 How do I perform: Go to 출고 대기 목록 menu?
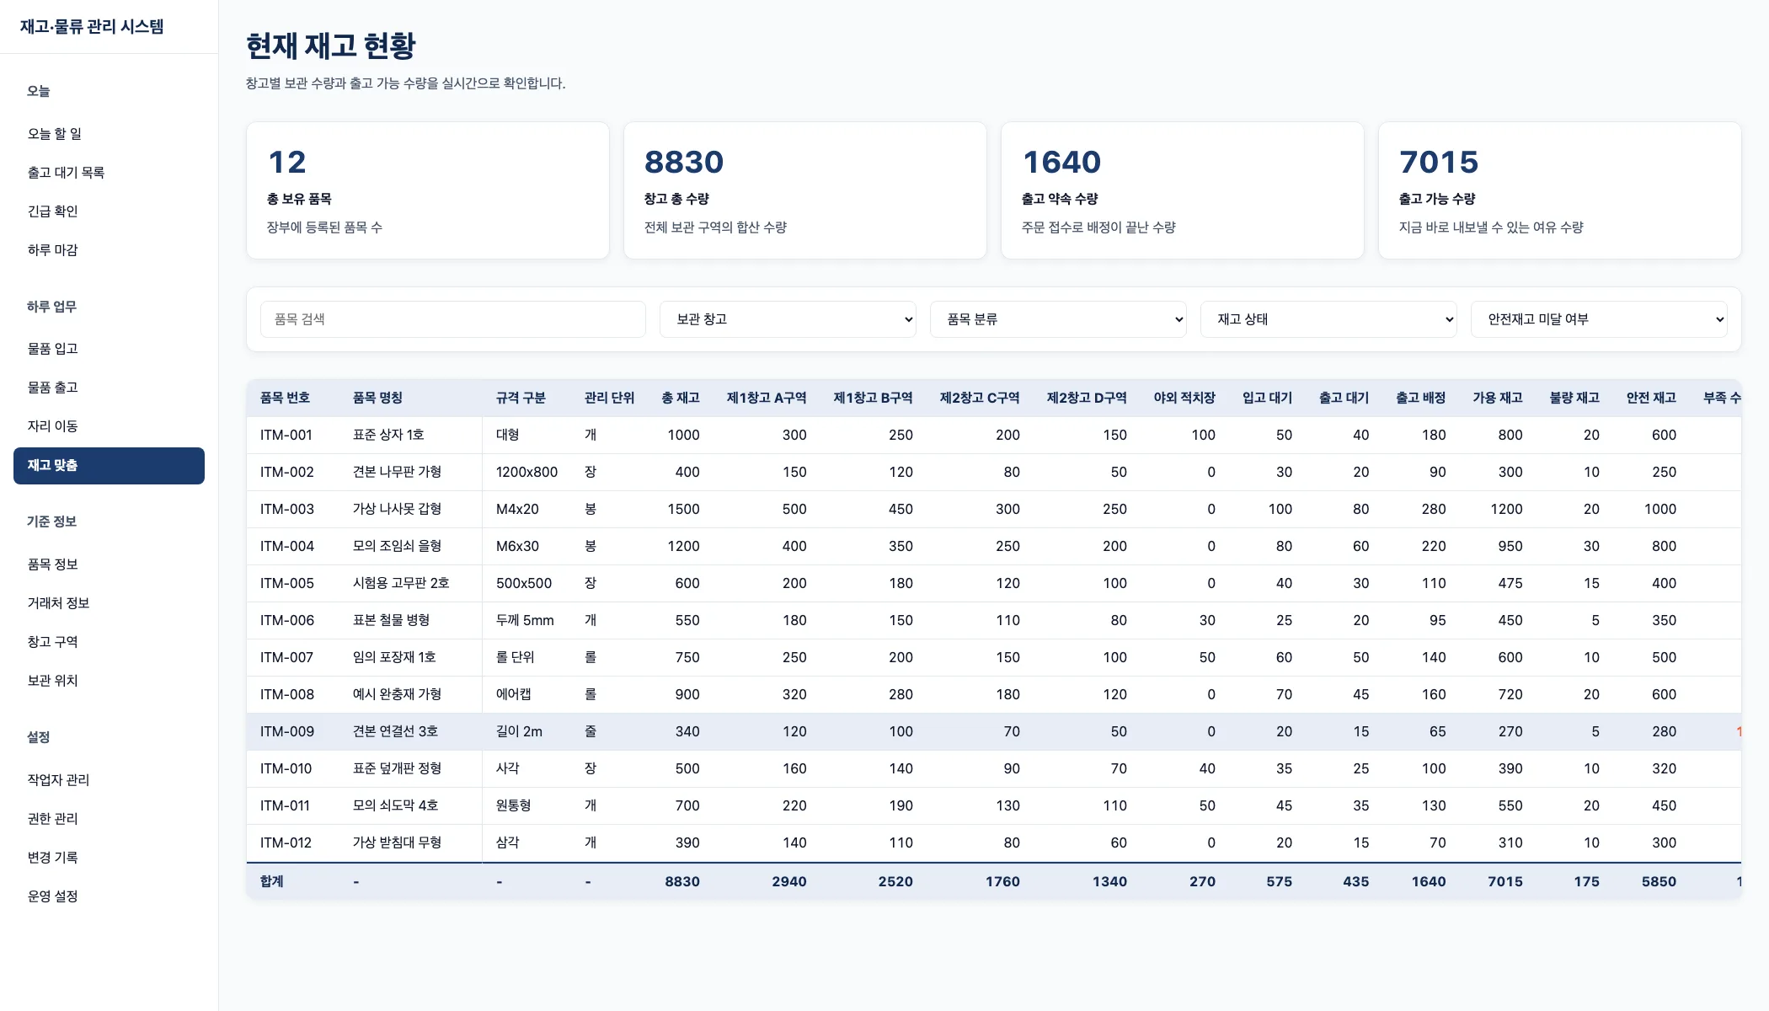point(109,173)
